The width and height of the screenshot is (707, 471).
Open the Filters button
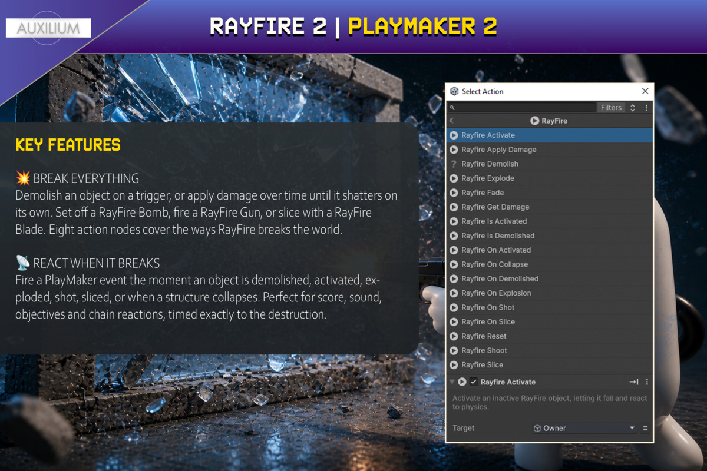pos(612,108)
